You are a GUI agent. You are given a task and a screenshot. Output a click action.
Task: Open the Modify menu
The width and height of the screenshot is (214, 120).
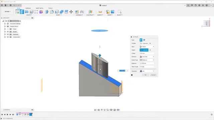point(59,15)
